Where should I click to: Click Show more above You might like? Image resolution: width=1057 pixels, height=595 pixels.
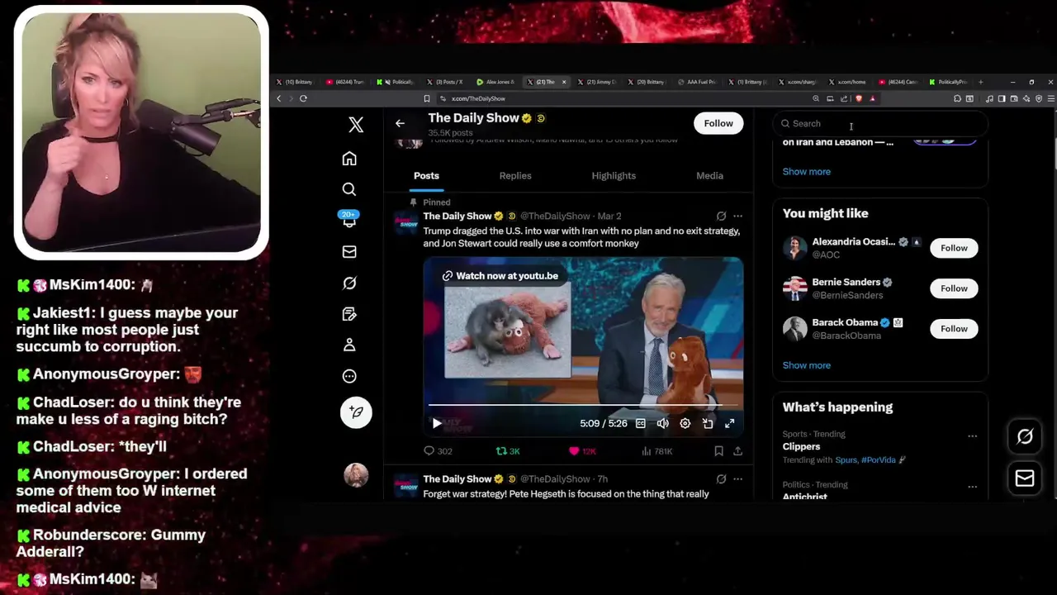coord(807,172)
